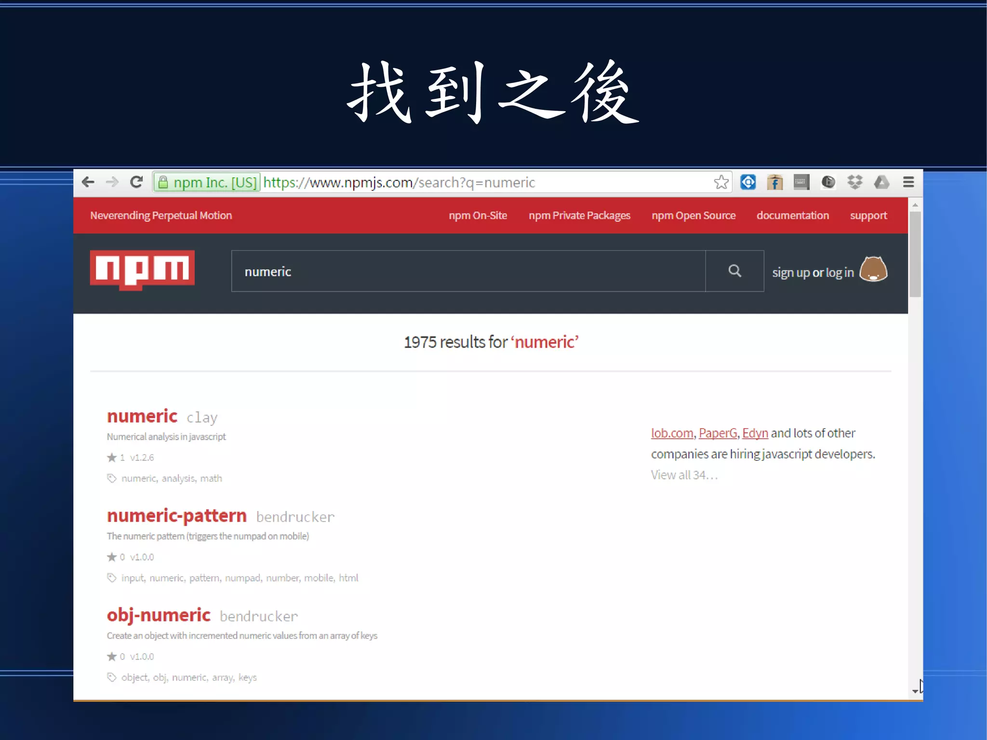
Task: Click the browser forward arrow
Action: tap(112, 182)
